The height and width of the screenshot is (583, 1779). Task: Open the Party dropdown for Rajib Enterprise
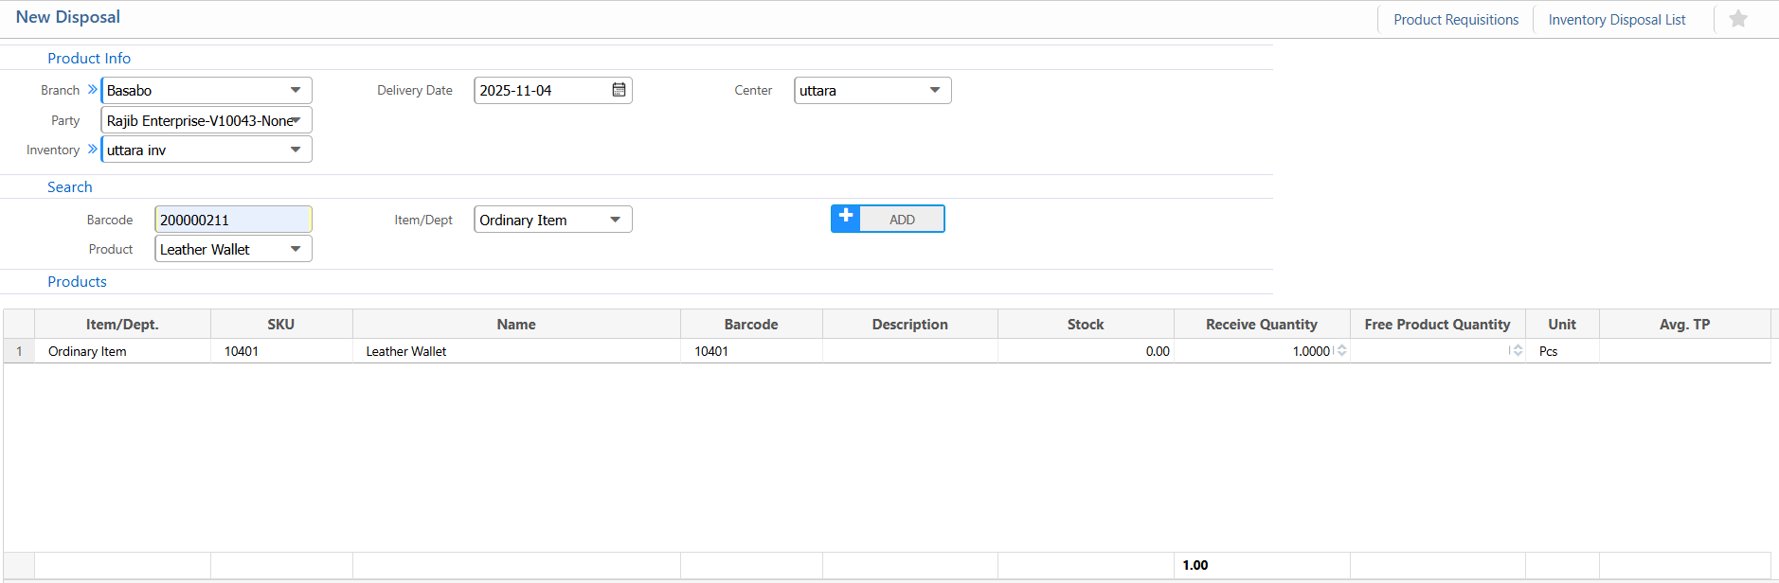pos(296,120)
